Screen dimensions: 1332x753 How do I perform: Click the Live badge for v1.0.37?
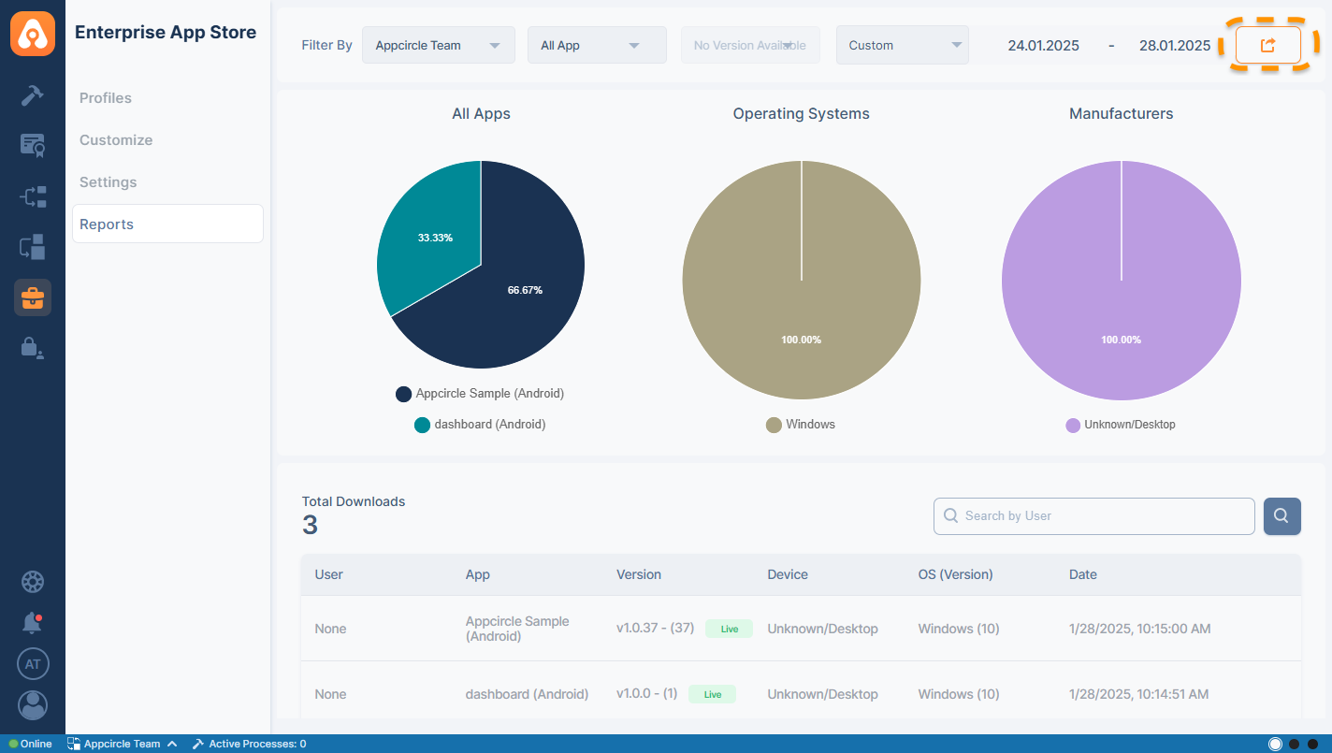pos(730,629)
